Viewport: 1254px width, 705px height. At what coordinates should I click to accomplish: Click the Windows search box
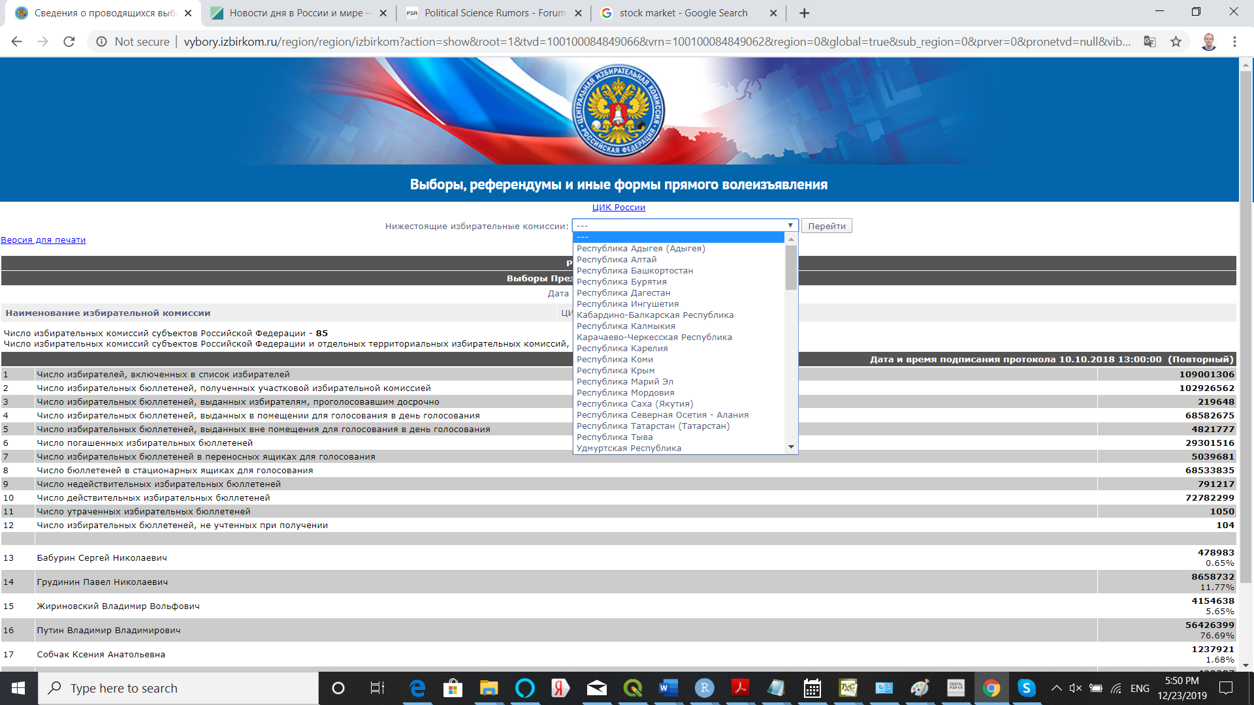178,688
